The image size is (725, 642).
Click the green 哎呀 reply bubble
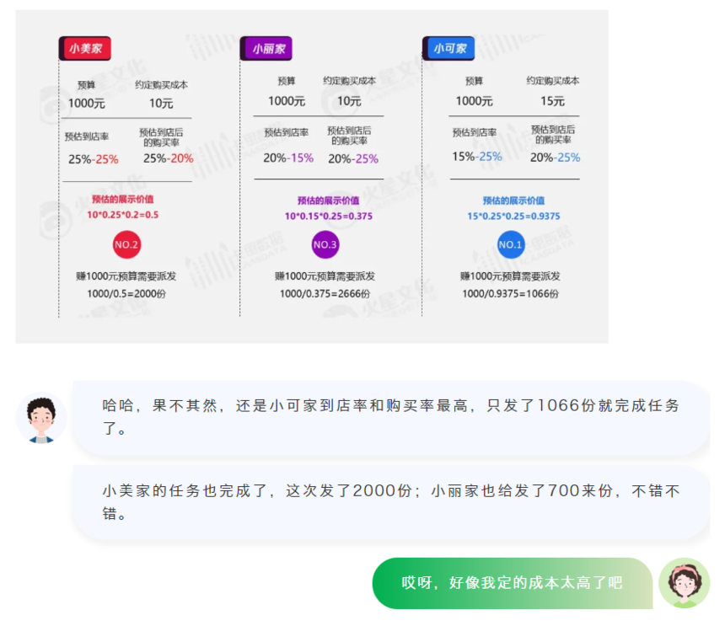pyautogui.click(x=512, y=583)
